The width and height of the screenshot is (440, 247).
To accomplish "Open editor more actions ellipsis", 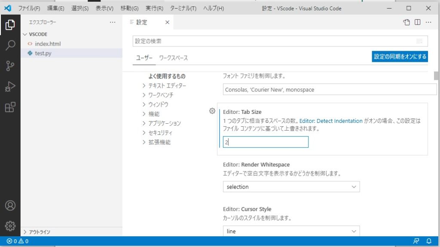I will (428, 22).
